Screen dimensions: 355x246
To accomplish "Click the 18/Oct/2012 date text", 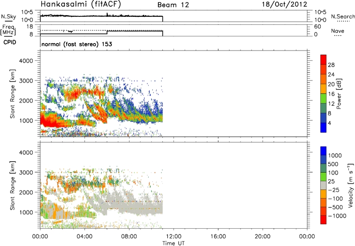I will pyautogui.click(x=284, y=4).
